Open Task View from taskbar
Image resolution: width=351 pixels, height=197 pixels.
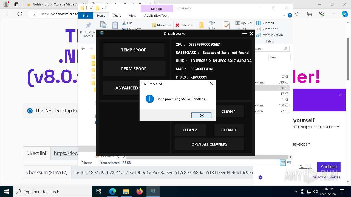pyautogui.click(x=99, y=192)
